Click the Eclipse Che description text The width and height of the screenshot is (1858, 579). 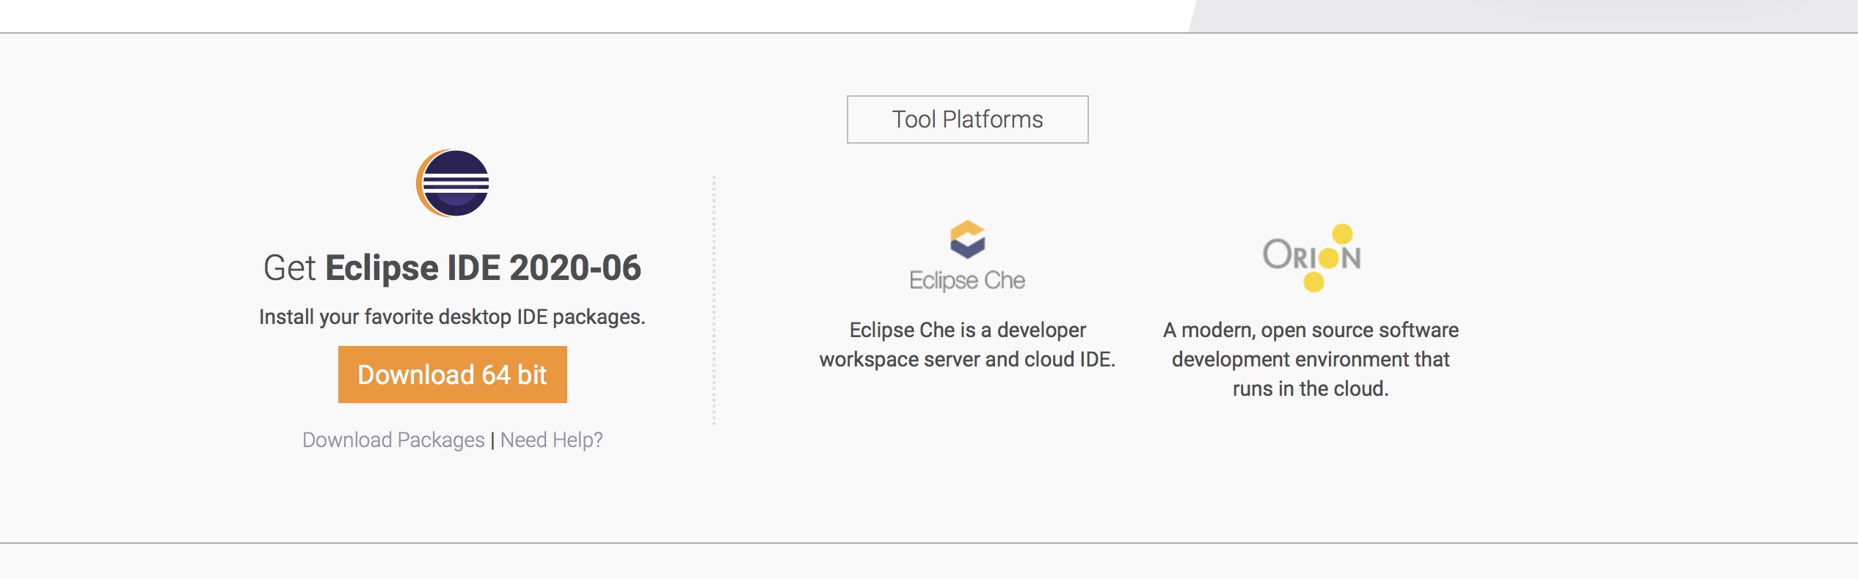coord(967,344)
